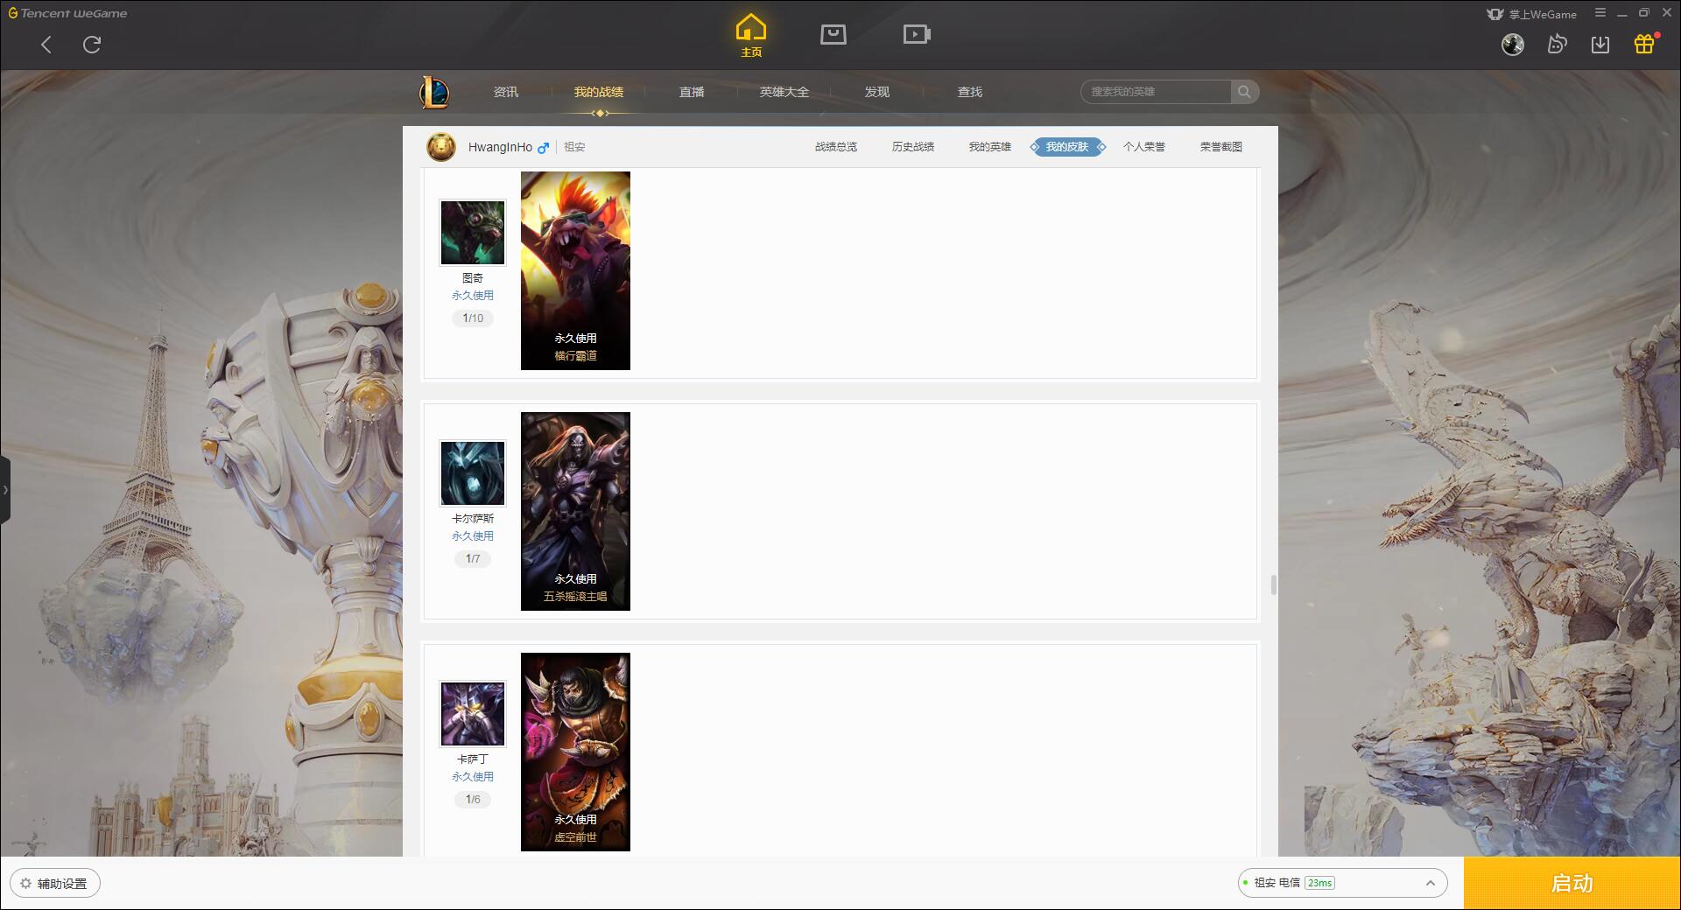Click the 卡萨丁 champion portrait

[x=473, y=714]
